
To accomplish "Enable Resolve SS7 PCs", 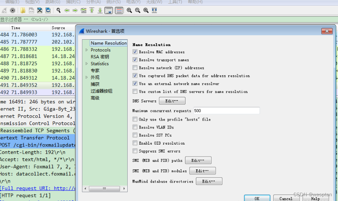I will click(135, 135).
